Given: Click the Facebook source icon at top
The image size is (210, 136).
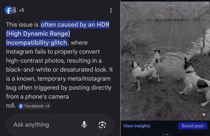Looking at the screenshot, I should [8, 10].
